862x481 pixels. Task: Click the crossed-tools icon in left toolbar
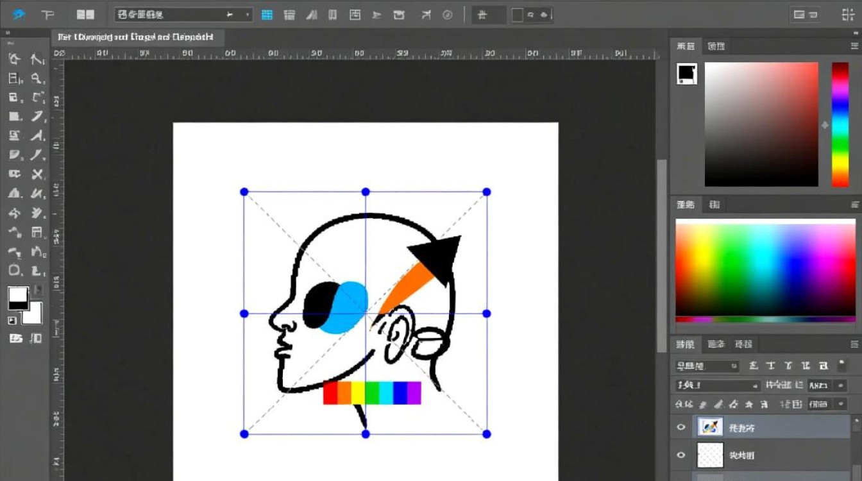37,174
